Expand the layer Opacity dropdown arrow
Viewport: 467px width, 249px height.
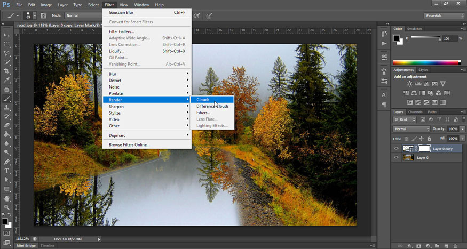tap(462, 129)
